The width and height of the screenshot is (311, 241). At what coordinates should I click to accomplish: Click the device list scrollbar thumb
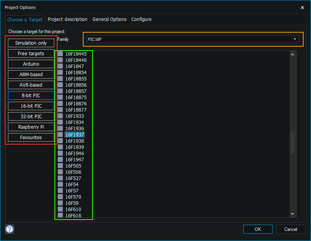[x=293, y=143]
